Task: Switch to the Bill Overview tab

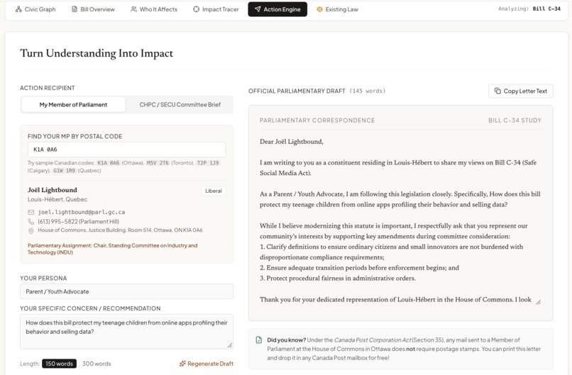Action: [x=93, y=9]
